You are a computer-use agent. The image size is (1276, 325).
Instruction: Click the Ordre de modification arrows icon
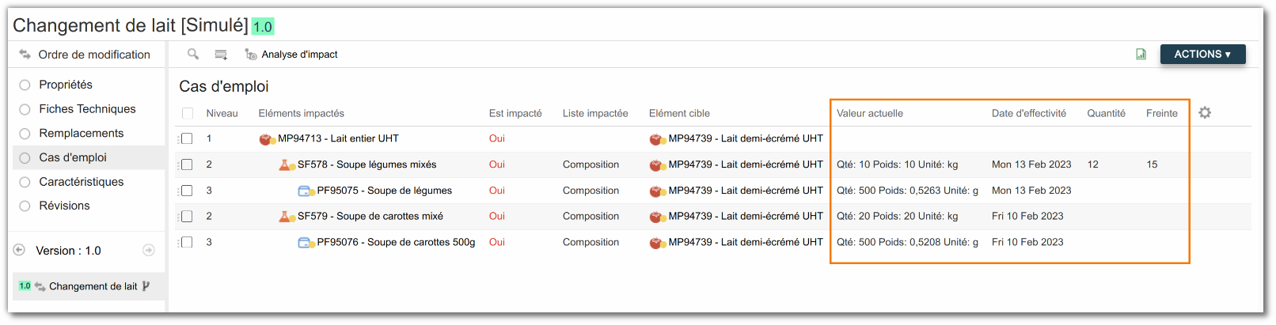click(25, 55)
